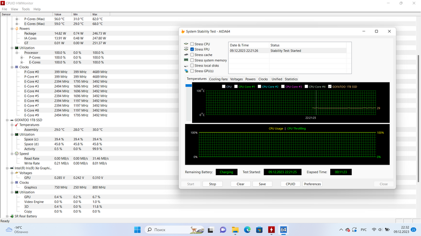Collapse the GOFATOO 1TB SSD tree node
421x236 pixels.
tap(7, 120)
